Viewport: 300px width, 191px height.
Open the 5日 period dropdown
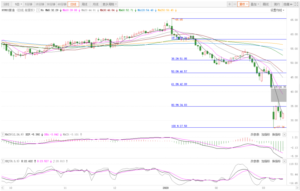(18, 4)
